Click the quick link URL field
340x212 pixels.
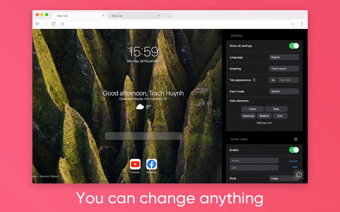254,168
